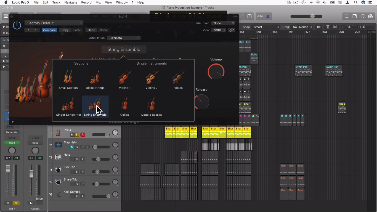The height and width of the screenshot is (212, 377).
Task: Expand the plug-in extended parameters triangle
Action: [13, 121]
